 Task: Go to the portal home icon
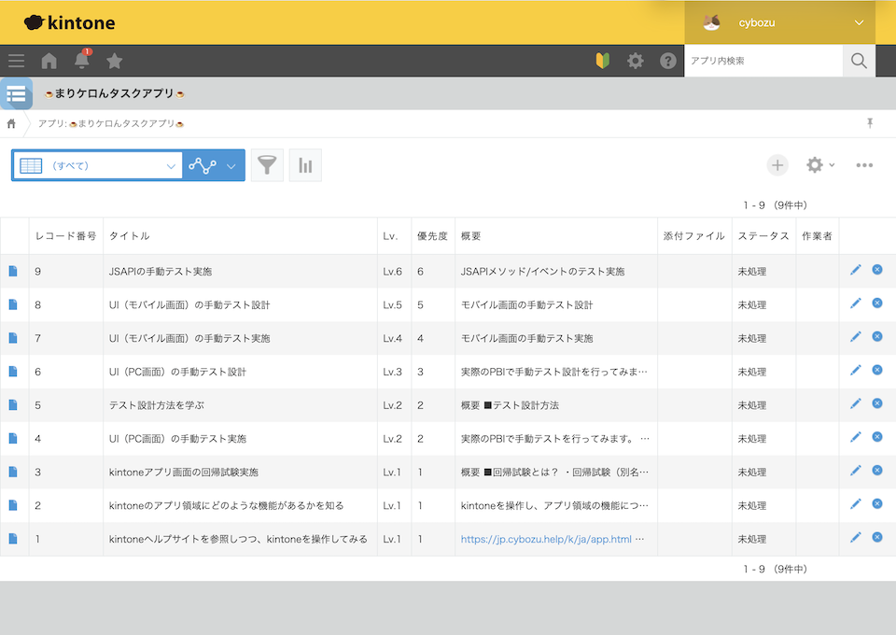[49, 61]
